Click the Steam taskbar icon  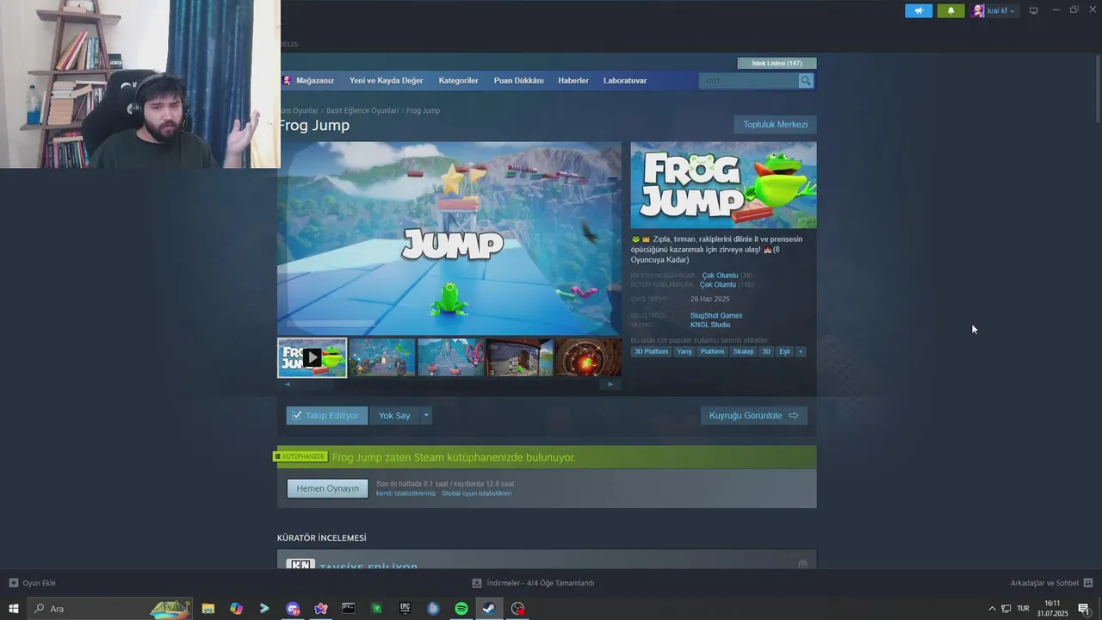pos(489,609)
